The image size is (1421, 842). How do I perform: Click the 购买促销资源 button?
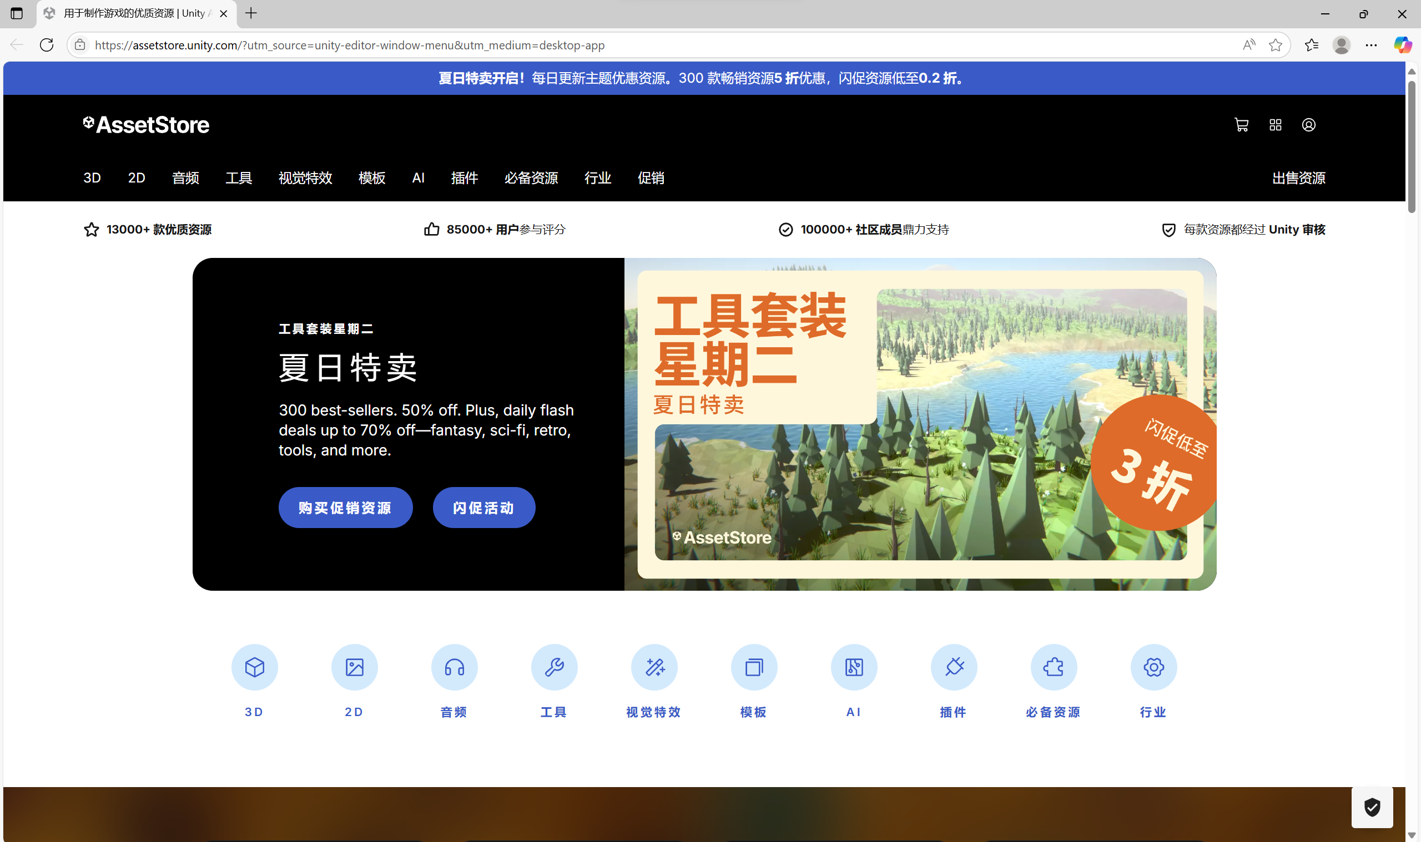pyautogui.click(x=345, y=508)
